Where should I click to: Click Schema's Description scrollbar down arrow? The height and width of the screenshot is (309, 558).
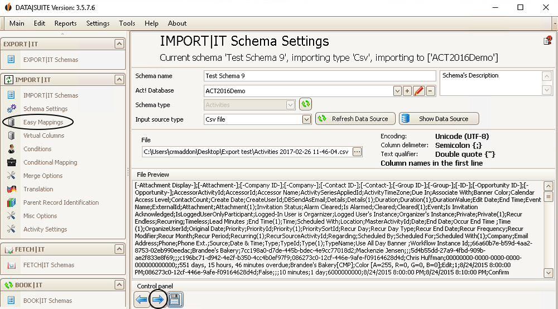[x=547, y=90]
